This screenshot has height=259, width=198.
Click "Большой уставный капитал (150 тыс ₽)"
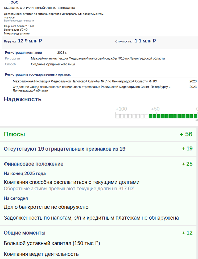coord(52,243)
